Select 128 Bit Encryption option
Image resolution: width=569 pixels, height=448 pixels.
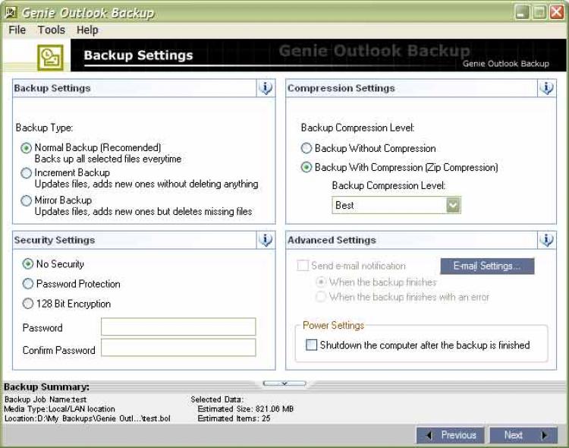[x=28, y=304]
